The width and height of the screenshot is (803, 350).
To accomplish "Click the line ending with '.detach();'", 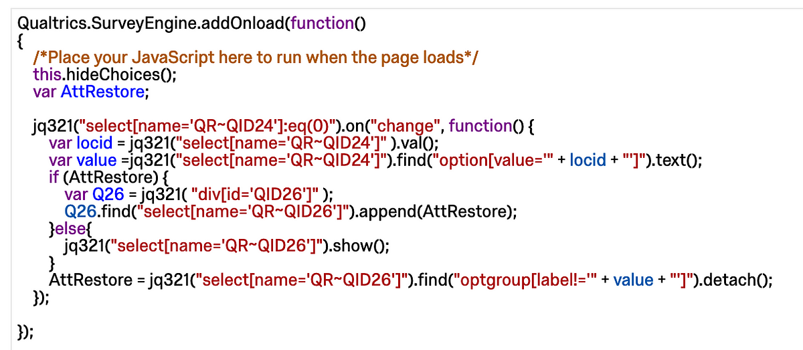I will 411,280.
